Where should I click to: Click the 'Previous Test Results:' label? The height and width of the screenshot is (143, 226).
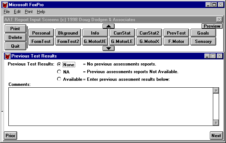(31, 64)
